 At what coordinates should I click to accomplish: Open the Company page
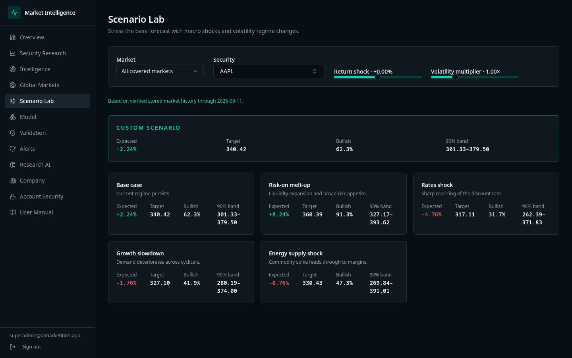coord(48,181)
